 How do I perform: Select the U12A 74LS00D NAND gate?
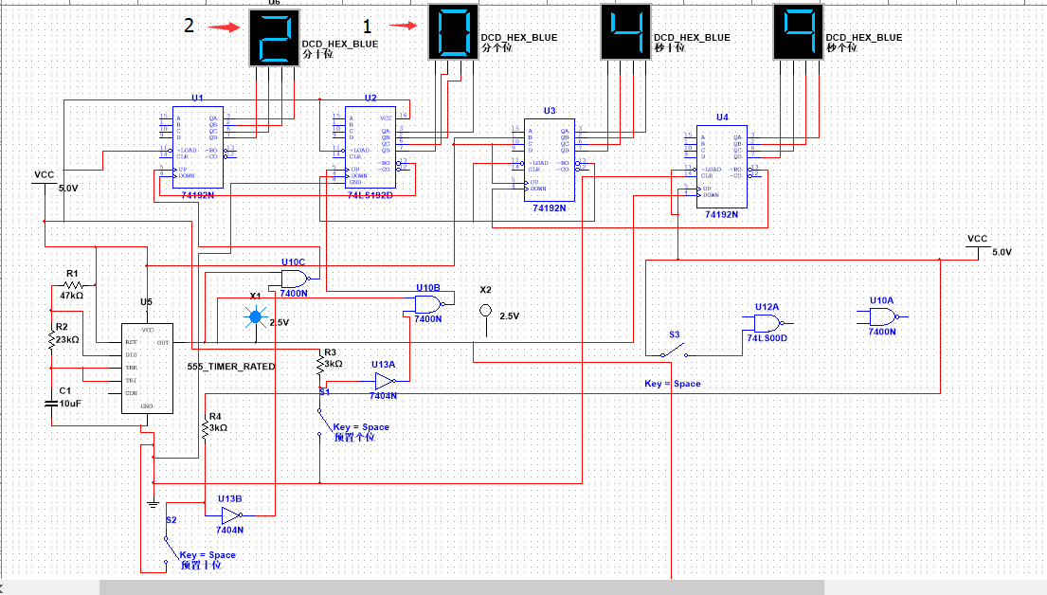[767, 323]
